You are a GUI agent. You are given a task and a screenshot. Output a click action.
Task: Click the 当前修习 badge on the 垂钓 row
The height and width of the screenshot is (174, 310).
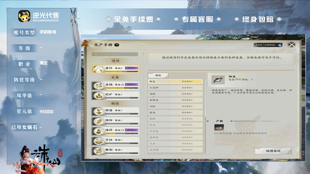[132, 68]
